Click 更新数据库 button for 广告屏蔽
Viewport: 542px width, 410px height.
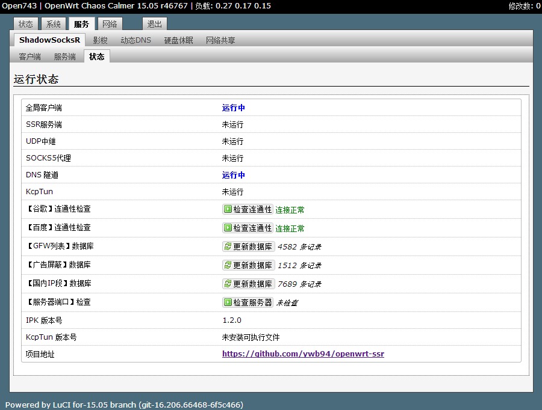point(249,265)
